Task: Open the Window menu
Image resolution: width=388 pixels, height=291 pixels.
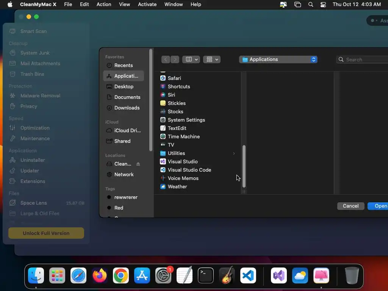Action: (x=174, y=5)
